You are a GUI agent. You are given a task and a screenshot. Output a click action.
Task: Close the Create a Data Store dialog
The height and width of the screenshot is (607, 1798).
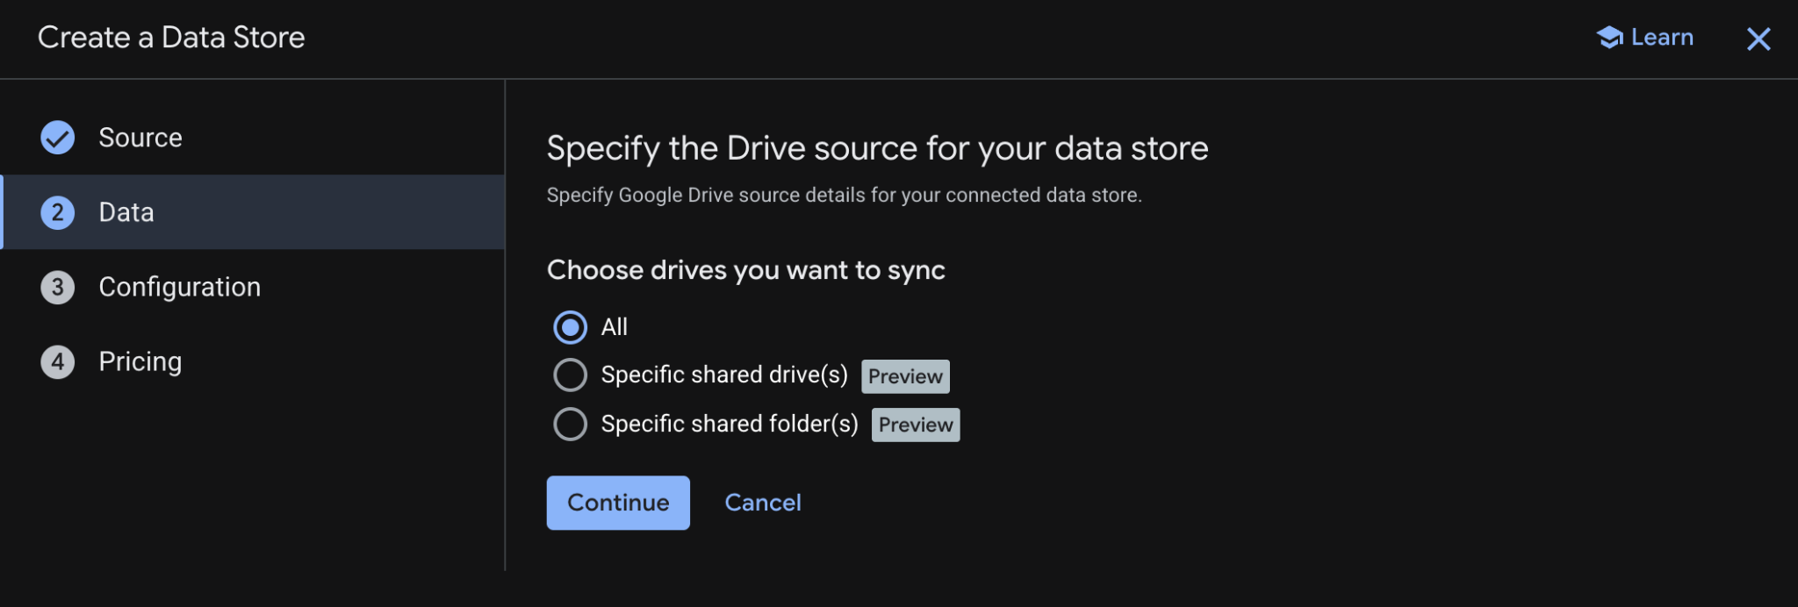[x=1758, y=39]
